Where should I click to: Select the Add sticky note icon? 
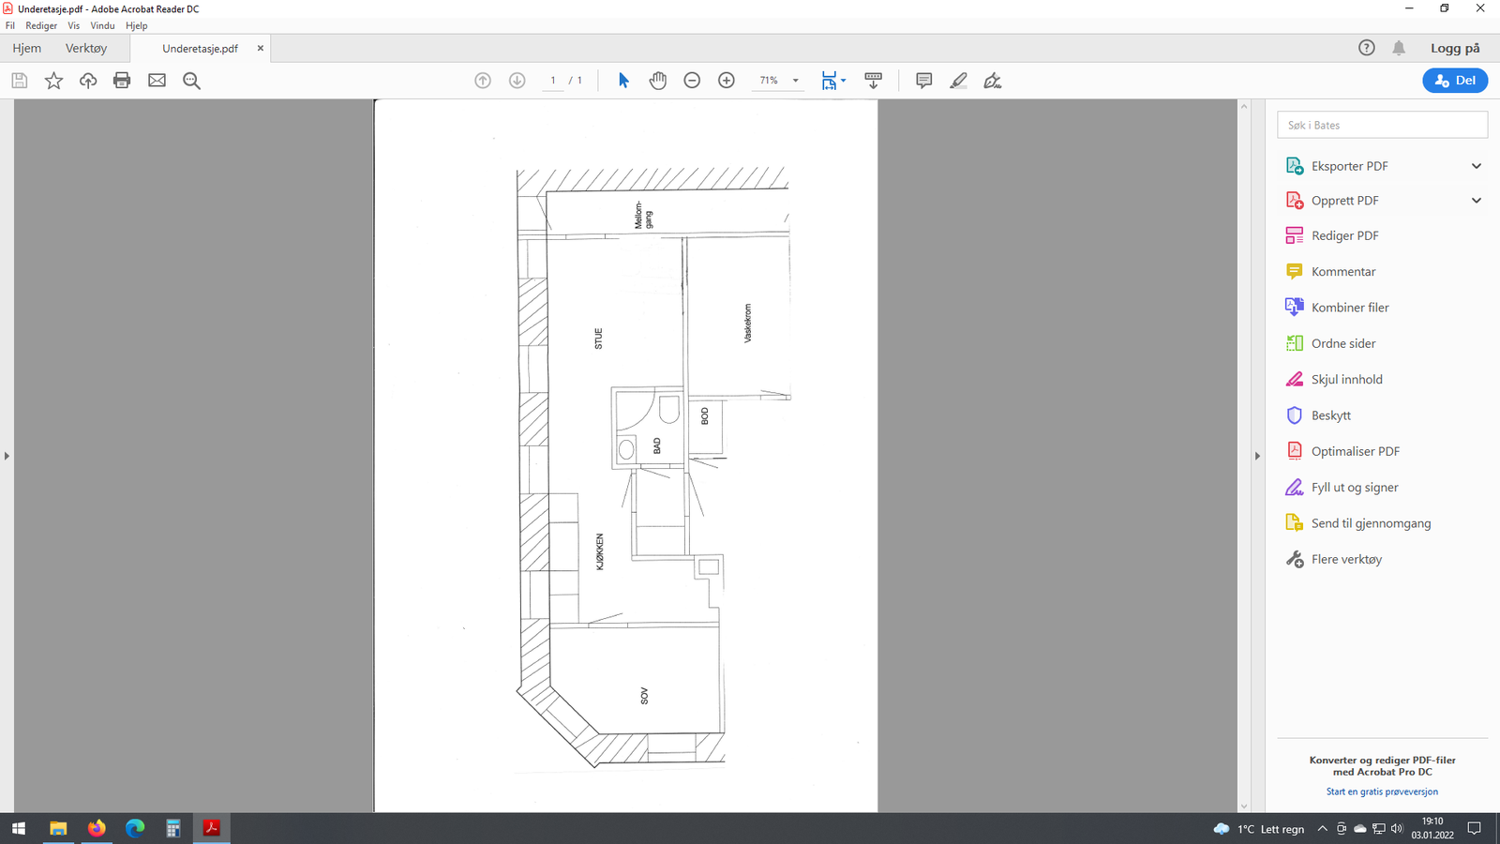coord(922,81)
